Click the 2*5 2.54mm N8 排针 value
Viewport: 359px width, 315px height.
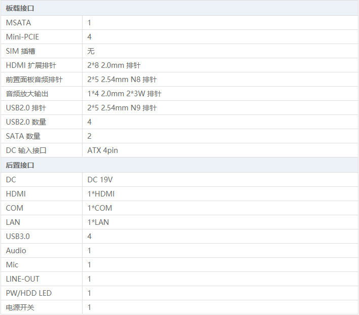[122, 80]
